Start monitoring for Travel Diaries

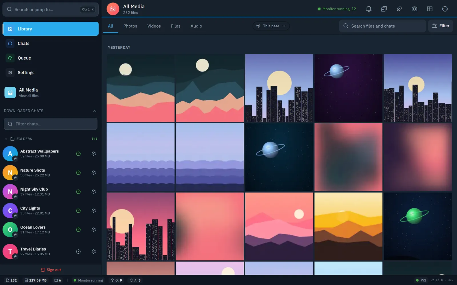point(78,252)
